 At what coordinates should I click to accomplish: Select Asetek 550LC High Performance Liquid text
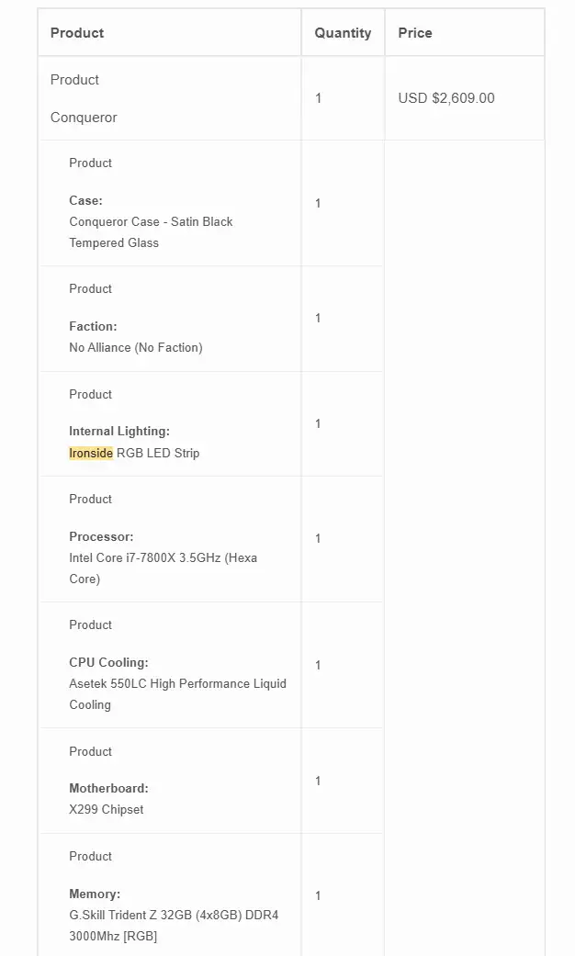pos(177,683)
